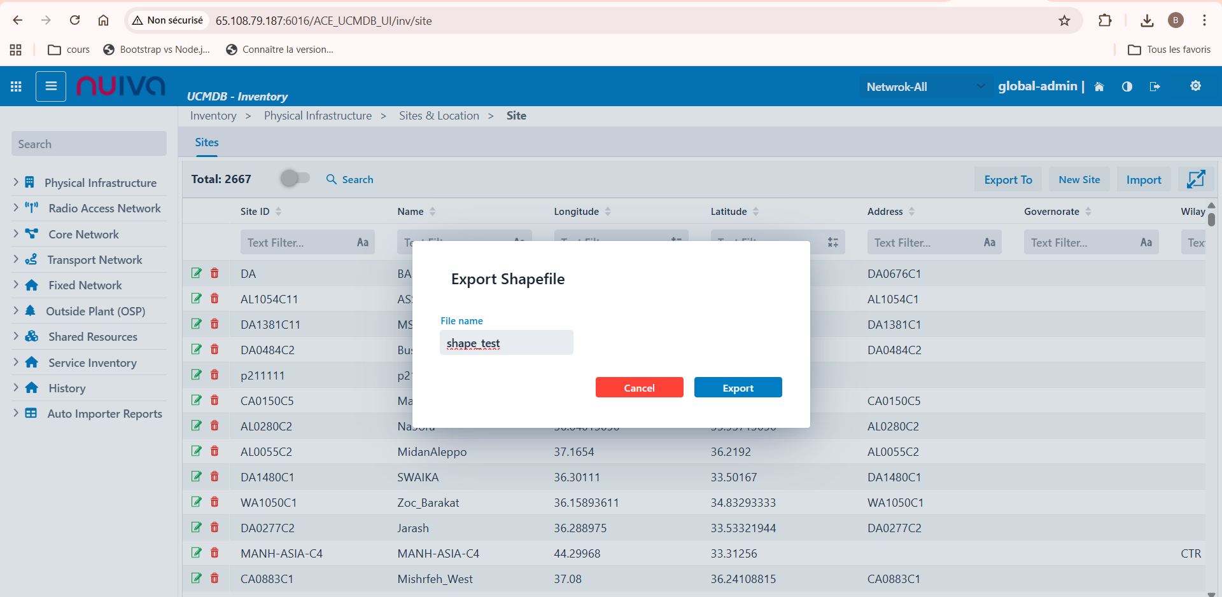Click the File name input field
Image resolution: width=1222 pixels, height=597 pixels.
click(506, 343)
